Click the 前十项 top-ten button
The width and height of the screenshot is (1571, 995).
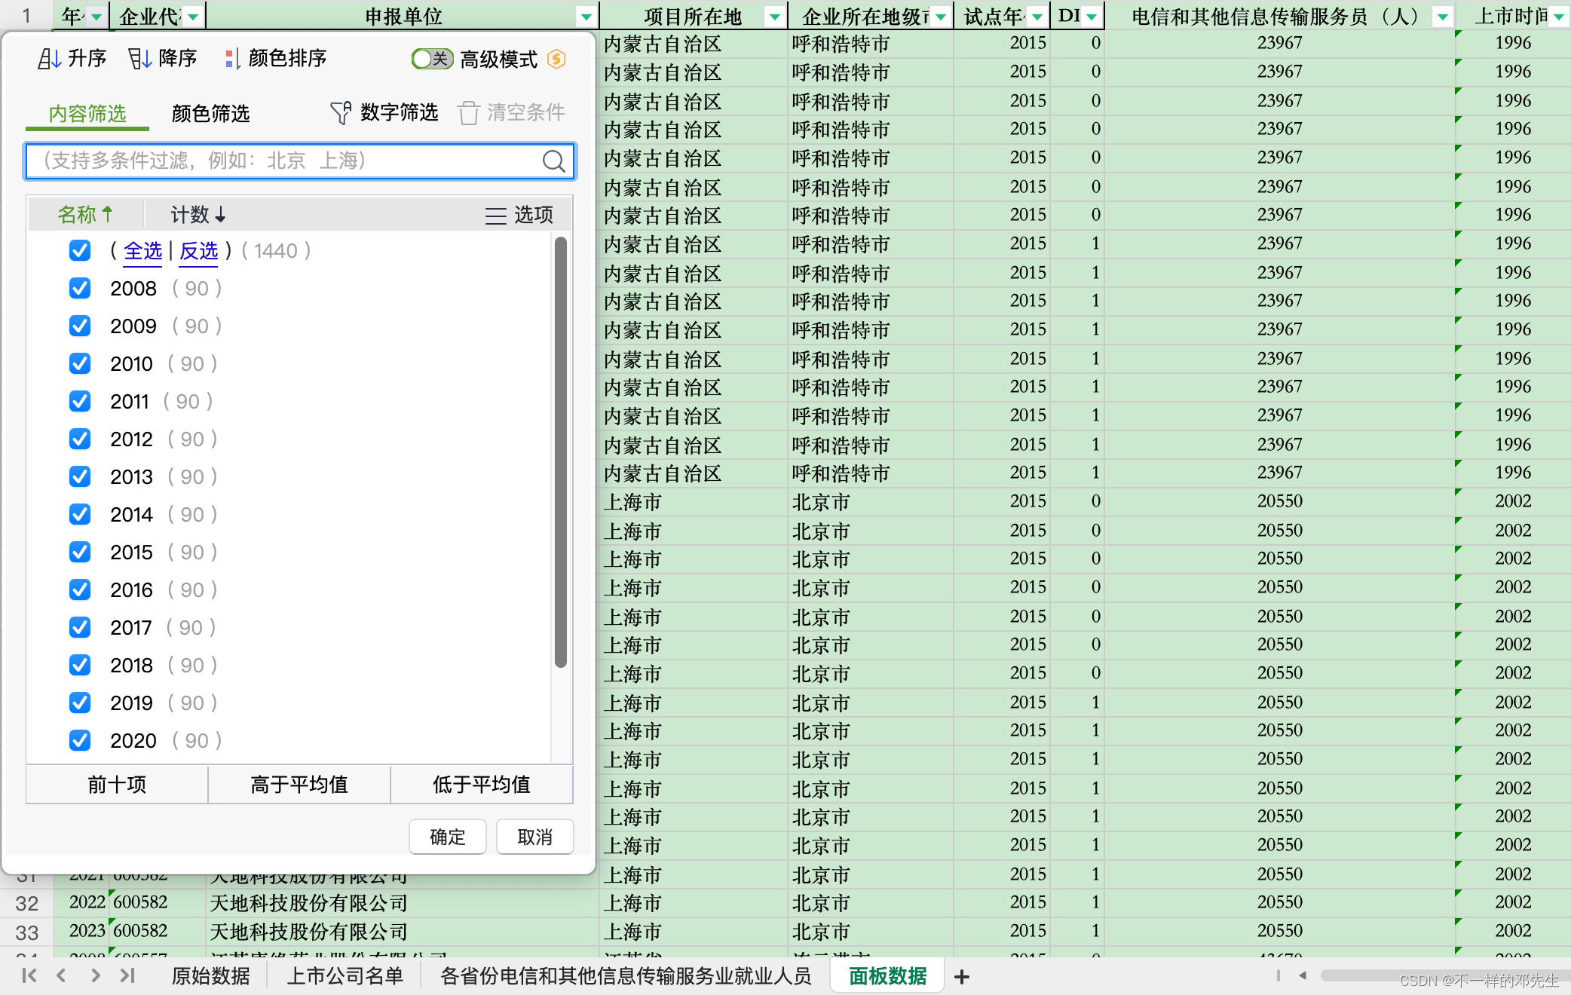(x=115, y=785)
